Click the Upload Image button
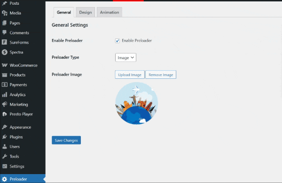Screen dimensions: 282x183 pyautogui.click(x=130, y=75)
